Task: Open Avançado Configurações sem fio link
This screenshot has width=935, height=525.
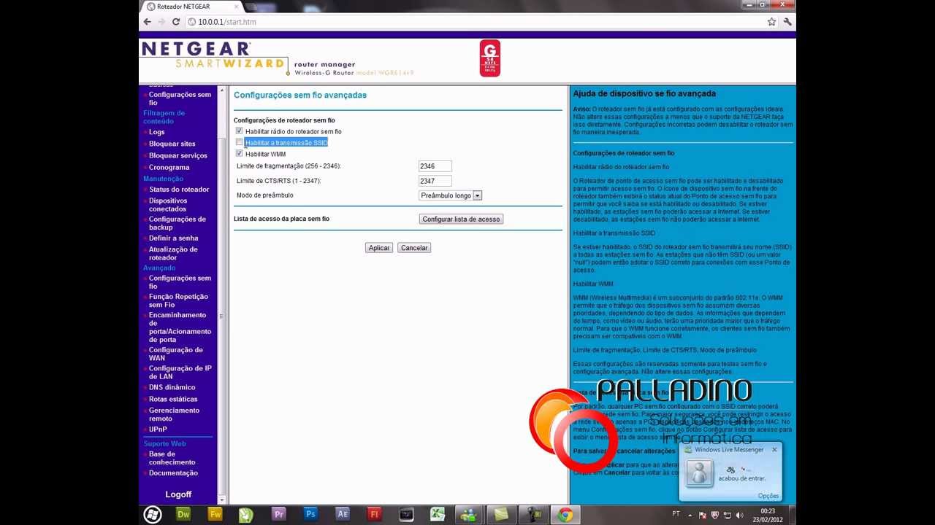Action: point(180,282)
